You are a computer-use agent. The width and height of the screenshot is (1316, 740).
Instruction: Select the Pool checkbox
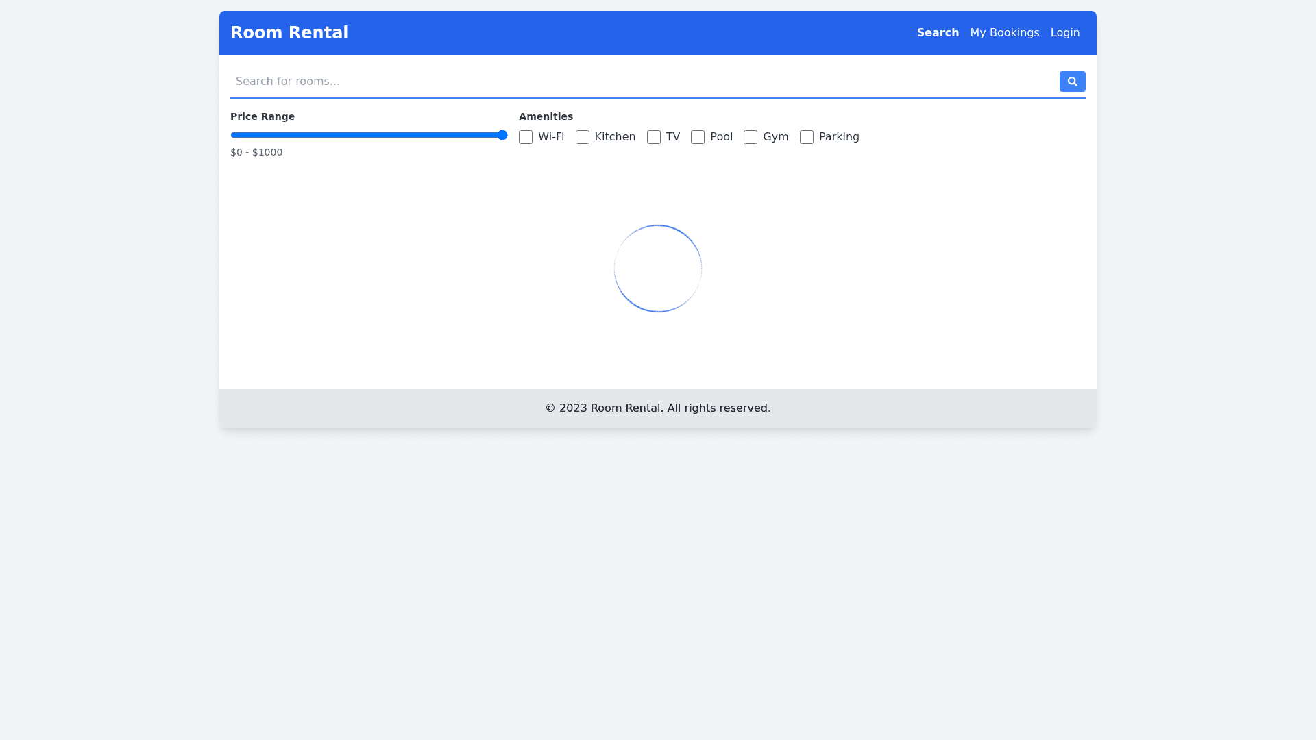[698, 137]
